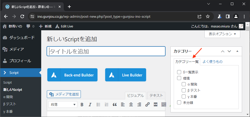Click the Bold formatting icon

click(82, 104)
